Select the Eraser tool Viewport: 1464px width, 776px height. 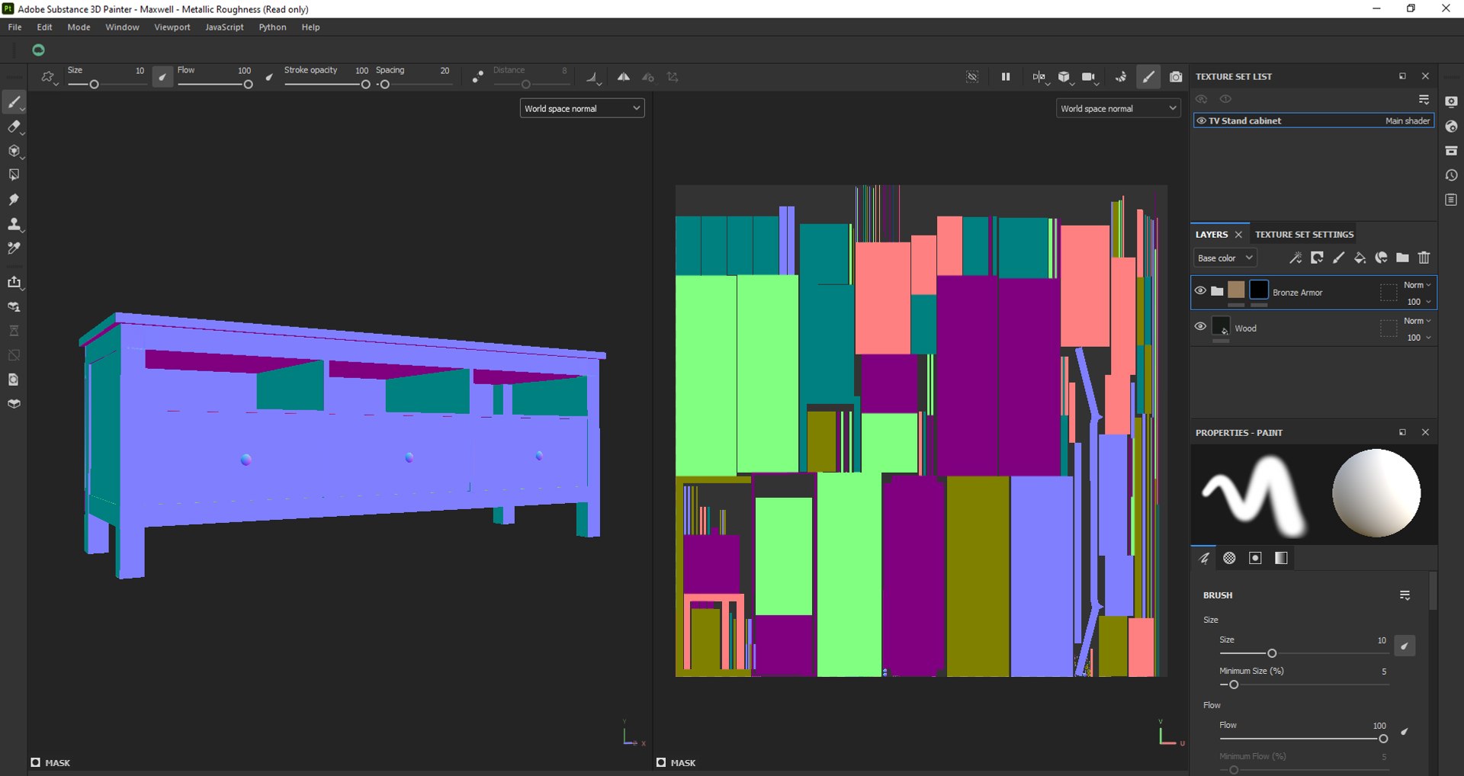pos(14,127)
